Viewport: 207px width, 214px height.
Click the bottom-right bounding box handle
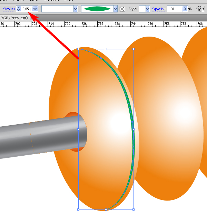tap(134, 210)
